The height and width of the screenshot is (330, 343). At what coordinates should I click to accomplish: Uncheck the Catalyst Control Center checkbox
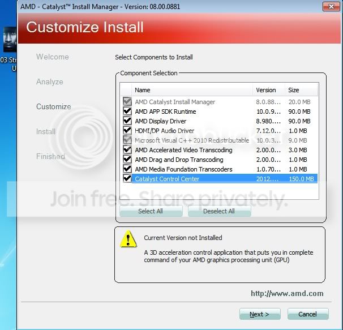pos(127,178)
